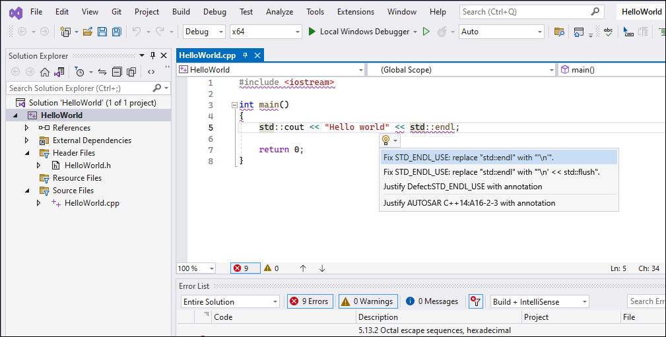Open the member dropdown showing main()
This screenshot has width=666, height=337.
612,70
